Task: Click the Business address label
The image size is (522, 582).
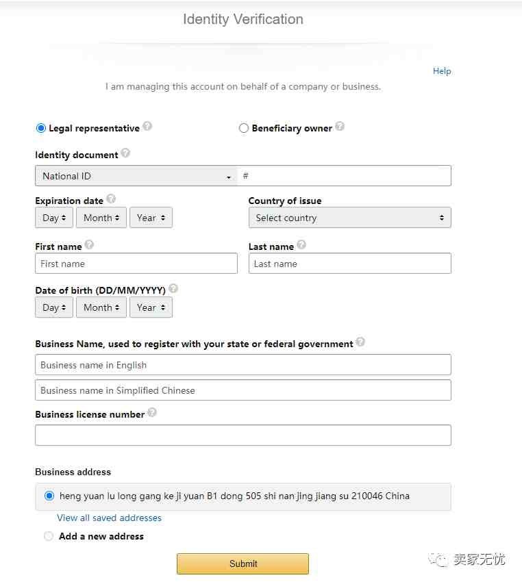Action: [73, 472]
